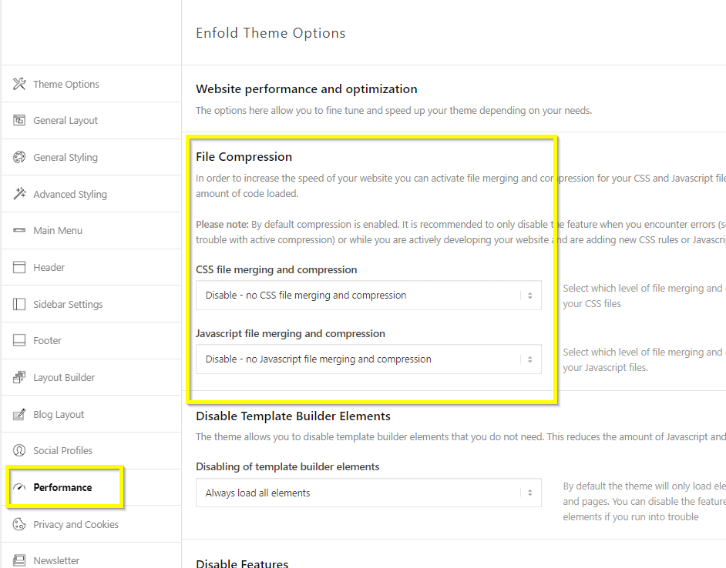Click the 'Enfold Theme Options' page title
This screenshot has width=726, height=568.
(x=271, y=33)
